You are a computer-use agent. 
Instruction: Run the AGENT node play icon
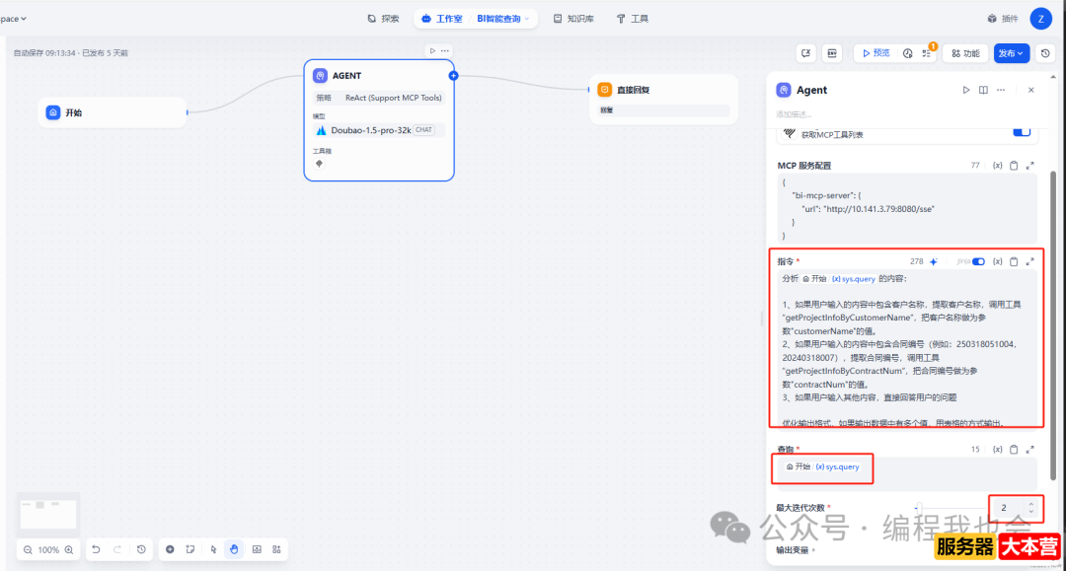432,51
